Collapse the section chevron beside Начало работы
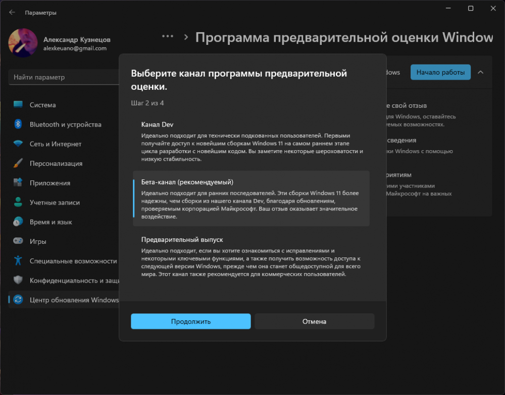Image resolution: width=505 pixels, height=395 pixels. pos(481,73)
